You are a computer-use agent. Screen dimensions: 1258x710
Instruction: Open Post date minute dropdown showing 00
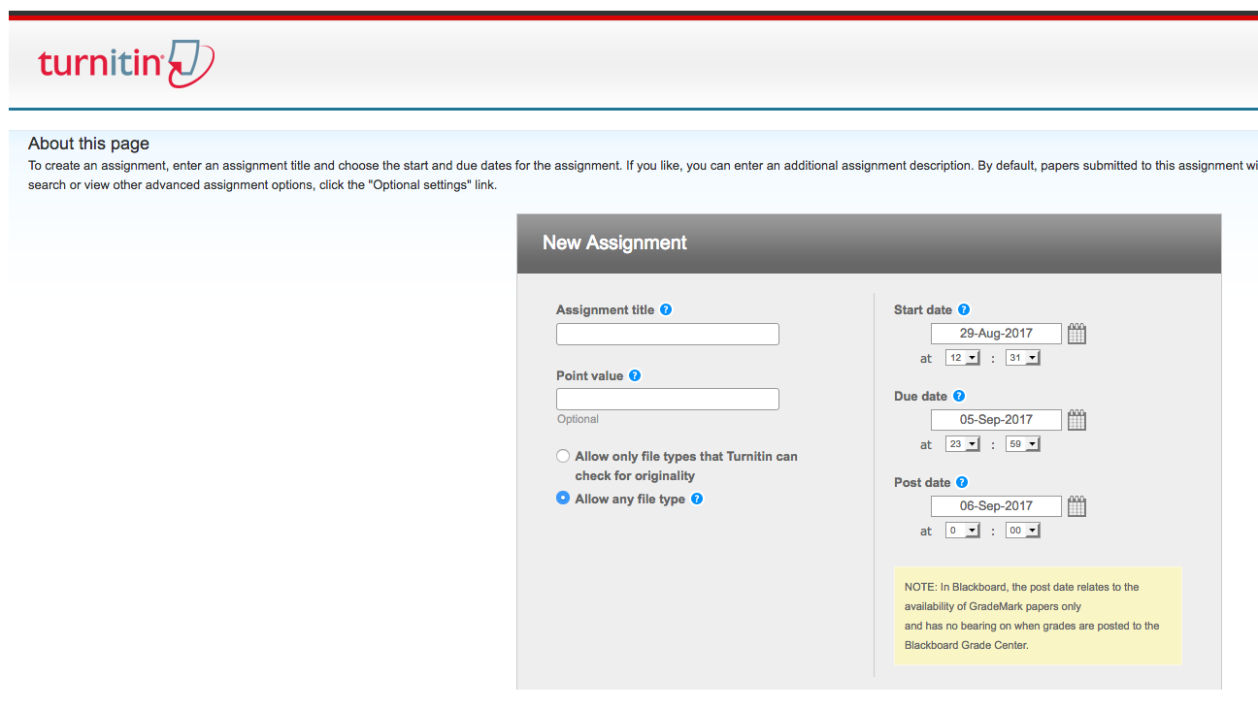[1023, 531]
